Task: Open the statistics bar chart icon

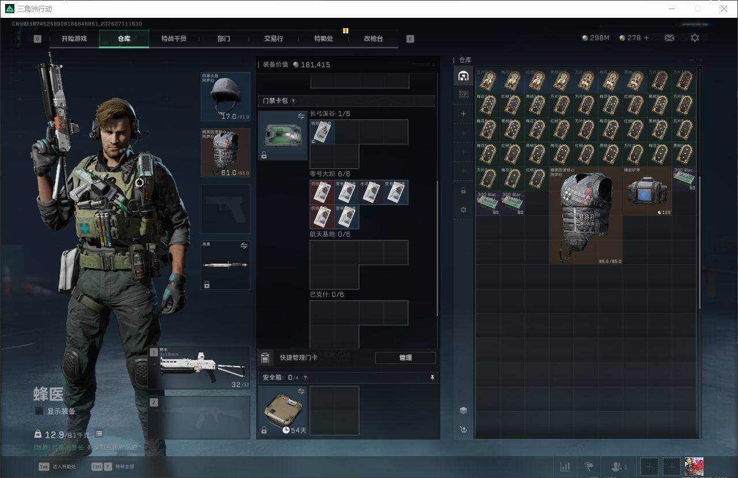Action: pos(565,467)
